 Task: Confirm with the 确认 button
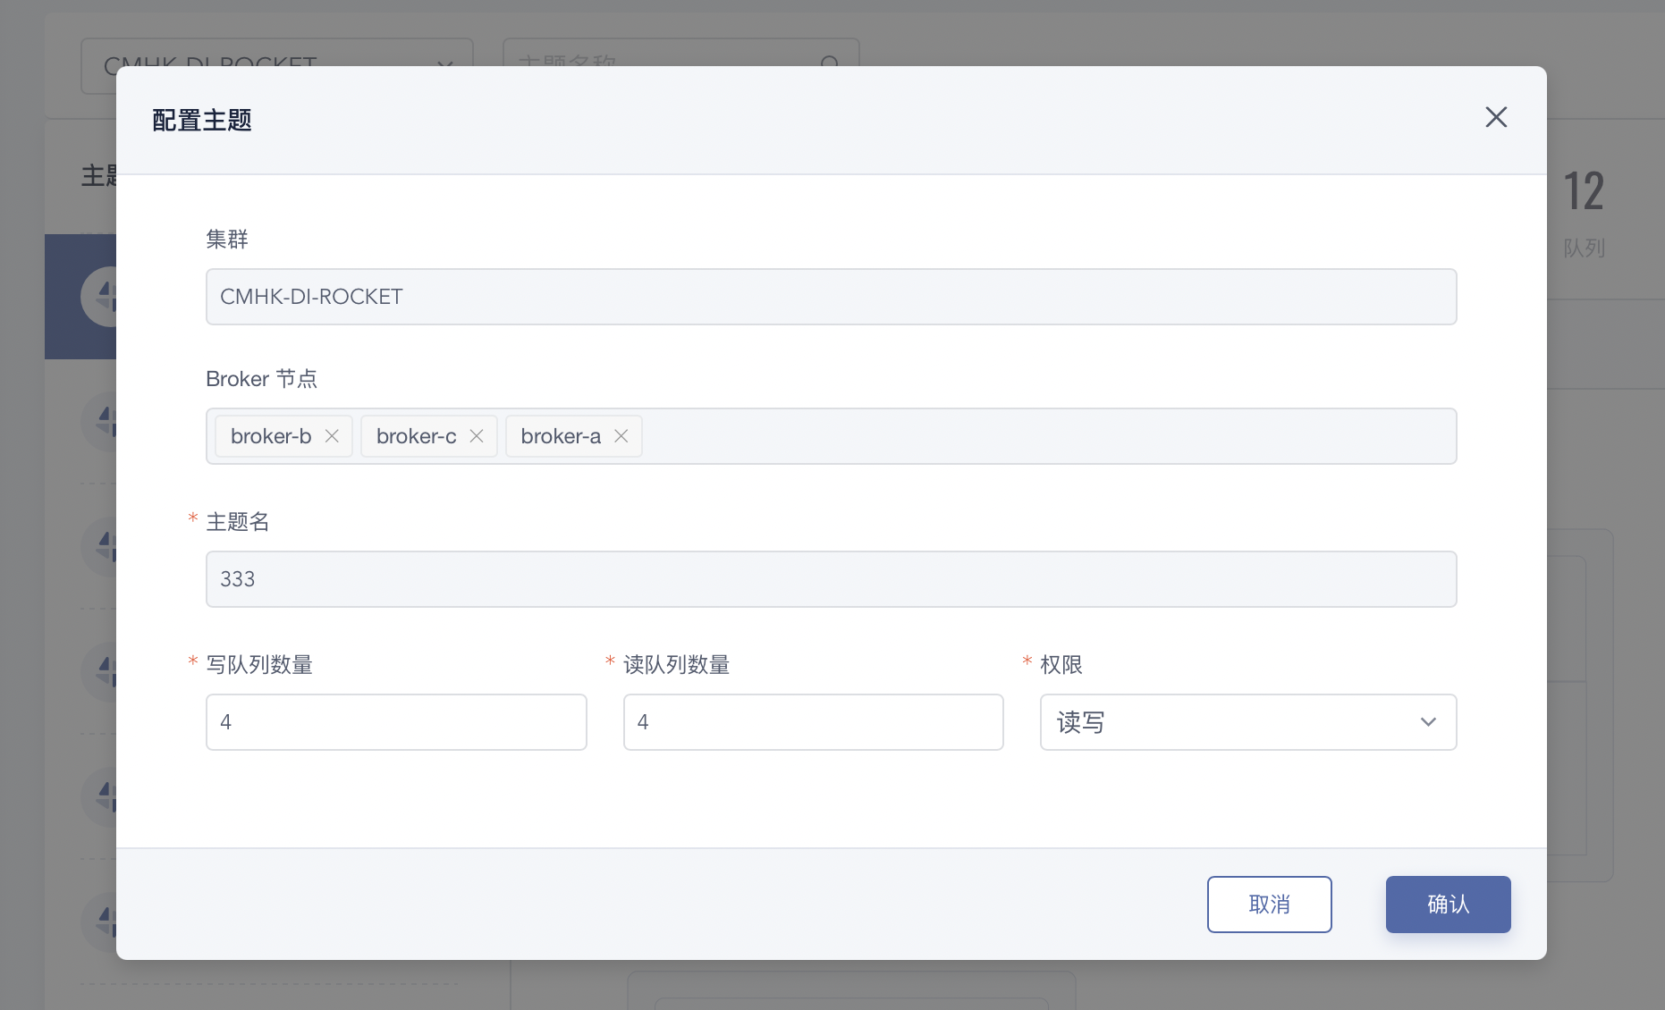pos(1449,905)
